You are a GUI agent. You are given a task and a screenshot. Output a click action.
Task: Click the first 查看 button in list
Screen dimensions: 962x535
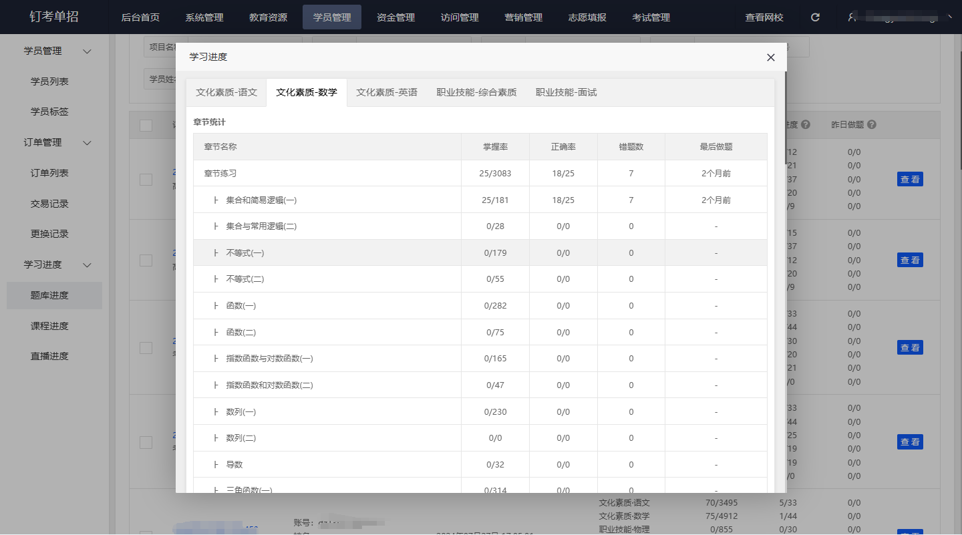tap(909, 179)
